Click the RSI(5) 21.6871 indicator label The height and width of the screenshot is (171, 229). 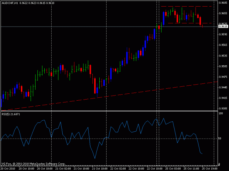(11, 114)
